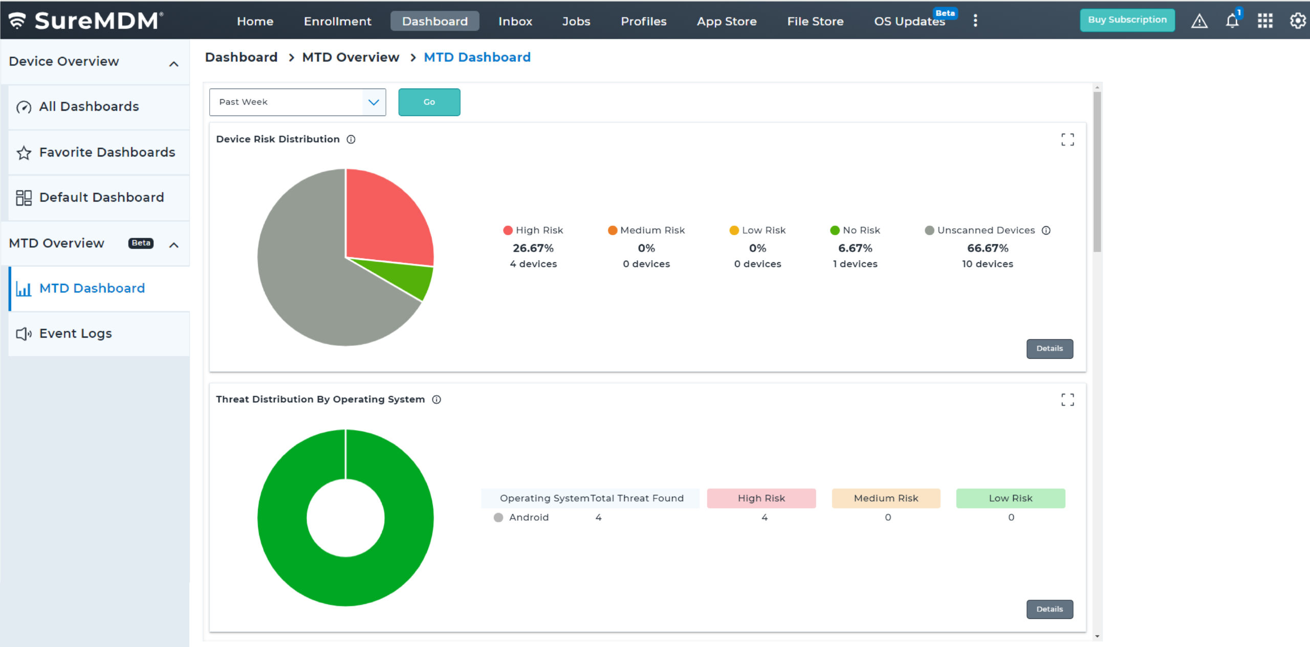1310x647 pixels.
Task: Open Default Dashboard in sidebar
Action: [99, 198]
